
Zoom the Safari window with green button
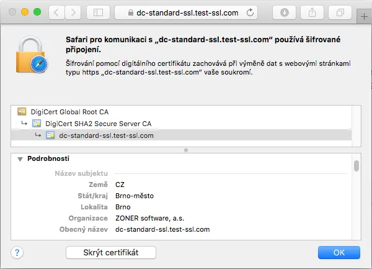(37, 12)
